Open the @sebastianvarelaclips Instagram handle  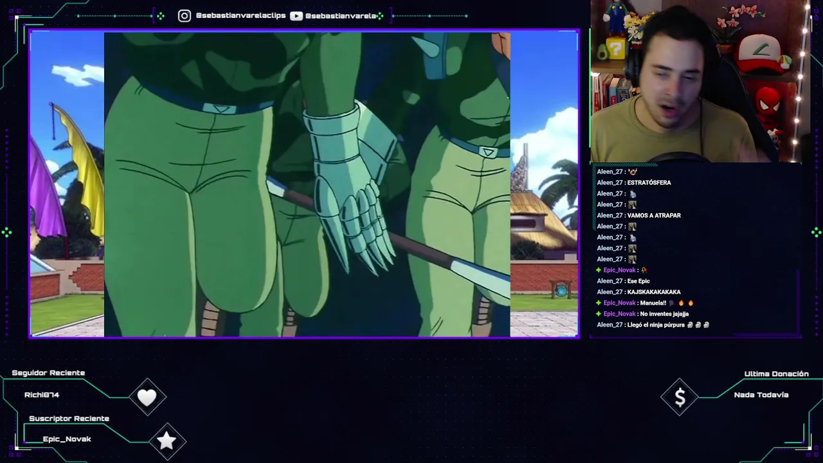click(x=240, y=15)
